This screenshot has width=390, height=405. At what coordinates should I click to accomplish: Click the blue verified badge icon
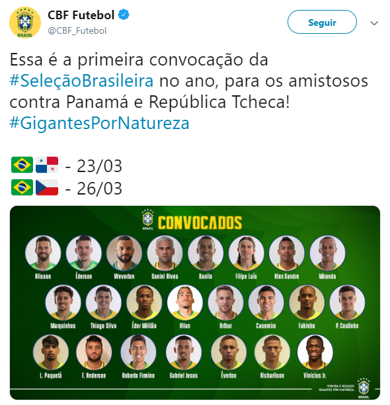tap(124, 15)
